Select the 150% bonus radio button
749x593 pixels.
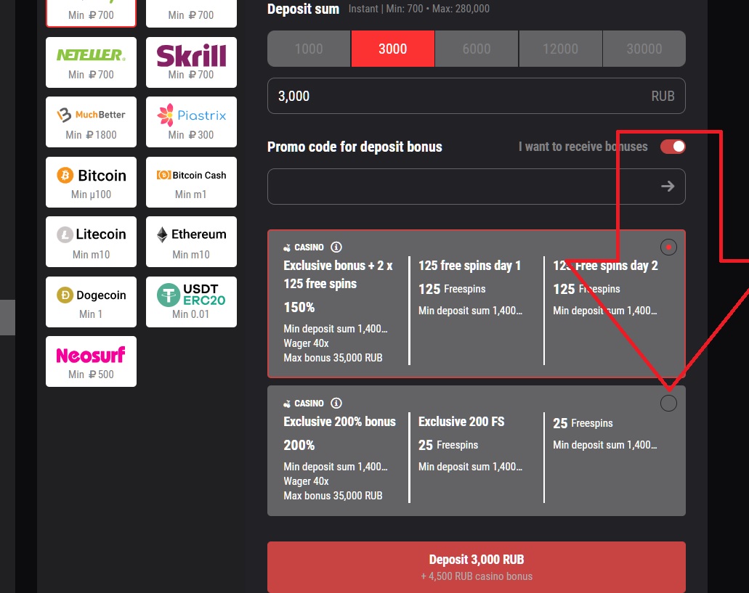click(668, 248)
